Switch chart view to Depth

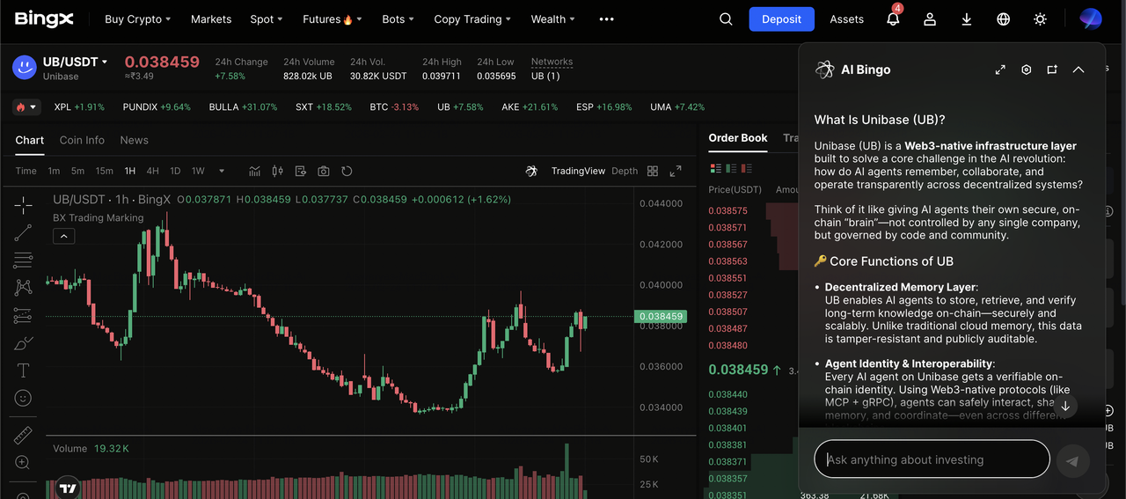coord(625,171)
